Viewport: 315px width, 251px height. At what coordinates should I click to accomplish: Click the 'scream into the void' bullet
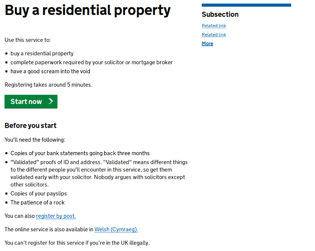click(50, 71)
